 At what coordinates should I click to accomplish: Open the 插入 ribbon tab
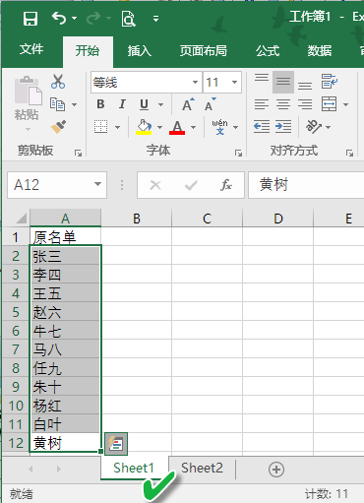point(140,51)
